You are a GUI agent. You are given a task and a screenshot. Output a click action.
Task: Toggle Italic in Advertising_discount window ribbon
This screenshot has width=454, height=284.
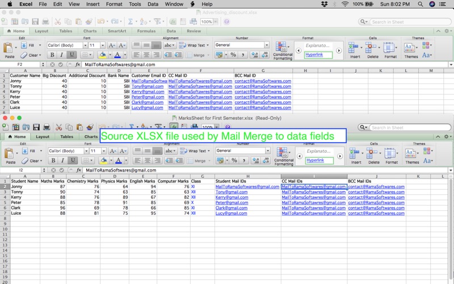click(x=61, y=55)
